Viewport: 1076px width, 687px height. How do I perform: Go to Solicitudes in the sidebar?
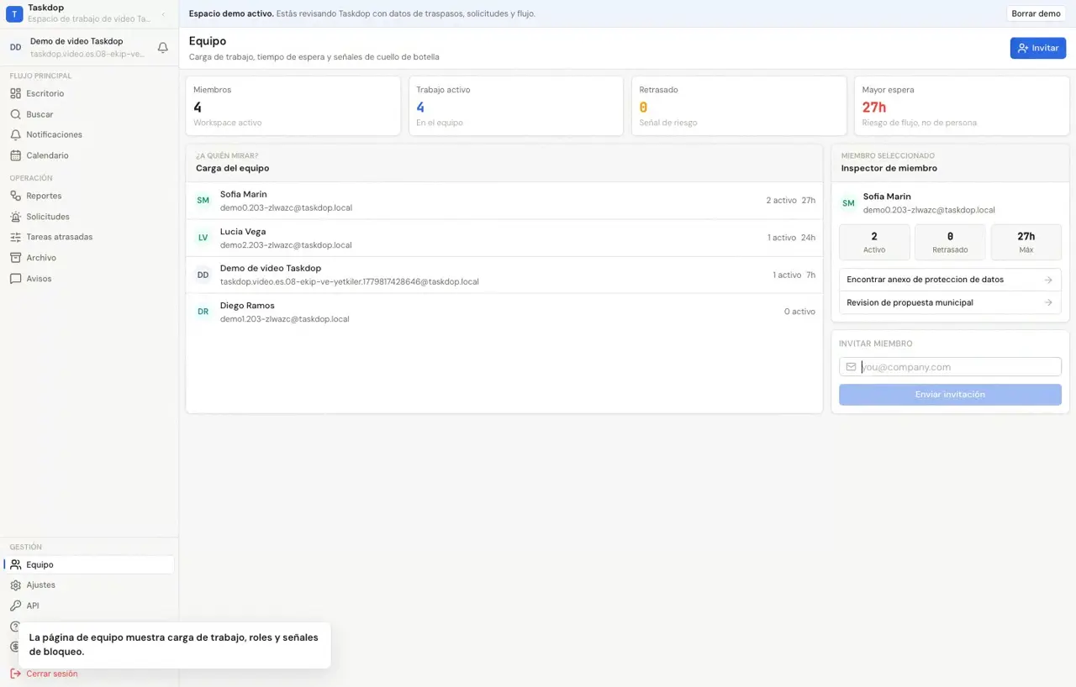(89, 217)
